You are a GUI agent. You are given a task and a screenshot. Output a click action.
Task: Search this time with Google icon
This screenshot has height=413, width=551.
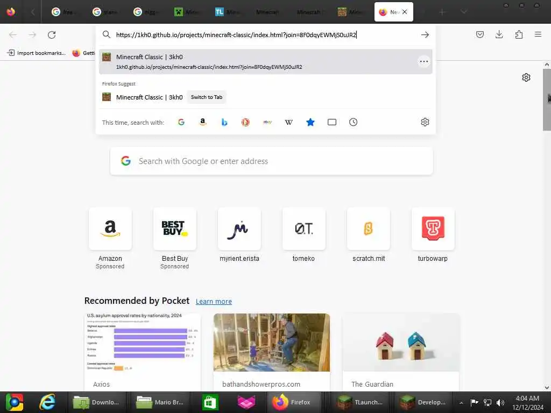(x=181, y=122)
